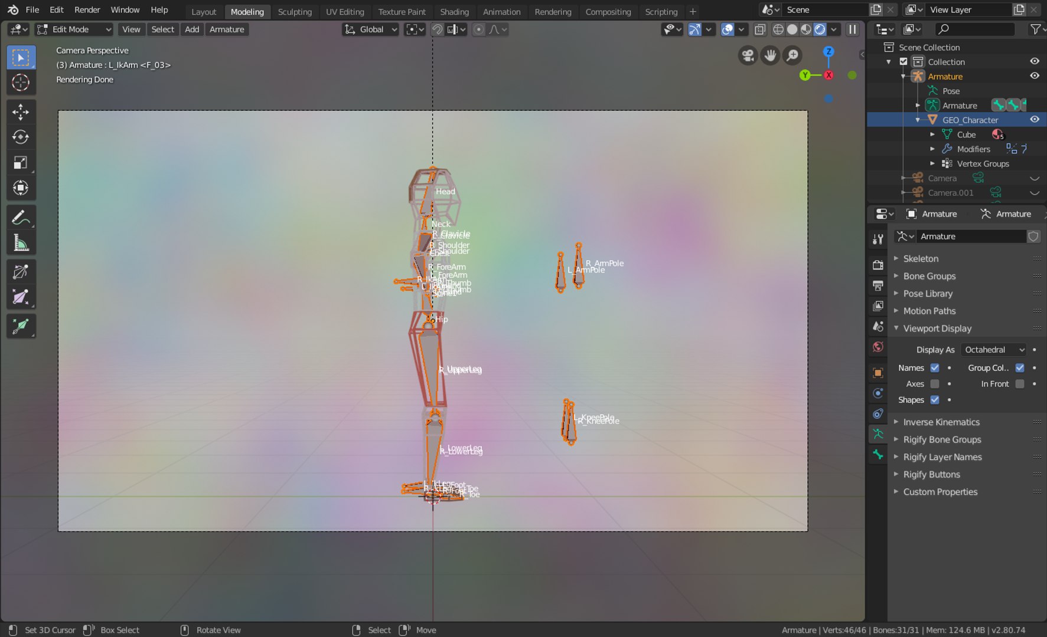Open the Armature menu in viewport header

pyautogui.click(x=227, y=29)
